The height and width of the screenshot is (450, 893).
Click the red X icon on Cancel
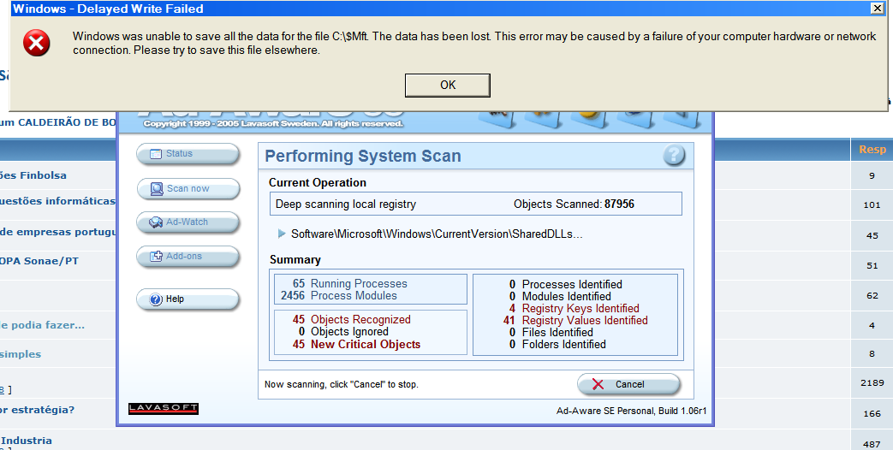598,385
